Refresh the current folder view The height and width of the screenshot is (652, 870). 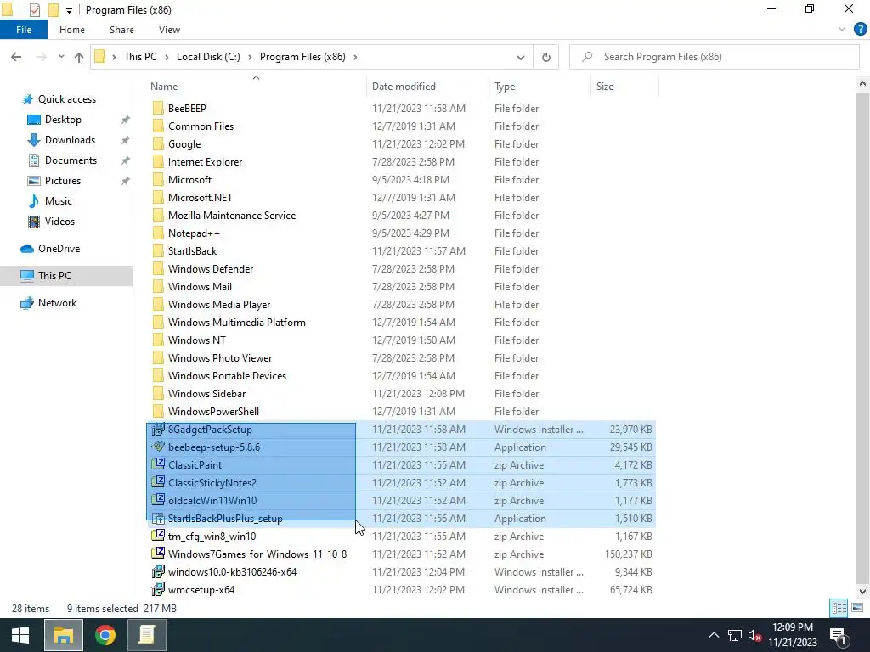tap(546, 57)
